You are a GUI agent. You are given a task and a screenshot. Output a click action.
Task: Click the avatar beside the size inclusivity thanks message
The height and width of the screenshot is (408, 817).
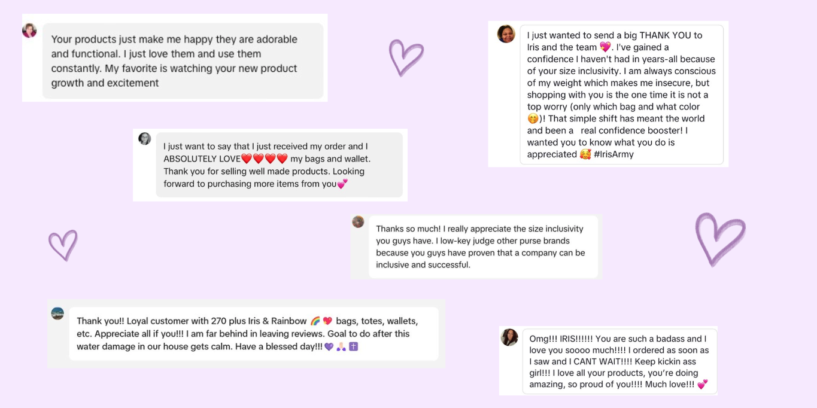click(358, 222)
